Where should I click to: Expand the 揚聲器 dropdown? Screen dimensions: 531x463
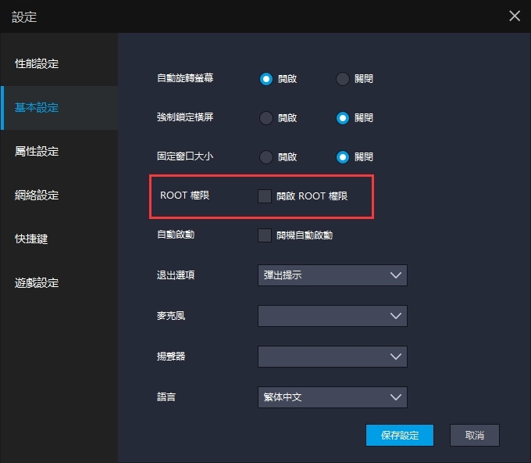(332, 356)
